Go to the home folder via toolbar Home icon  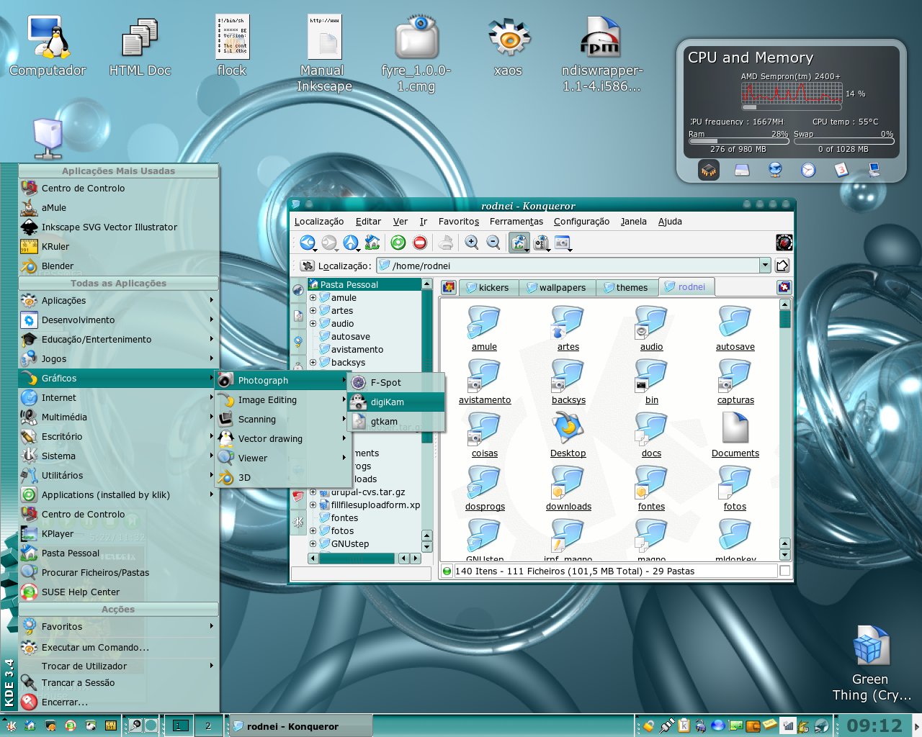tap(372, 243)
